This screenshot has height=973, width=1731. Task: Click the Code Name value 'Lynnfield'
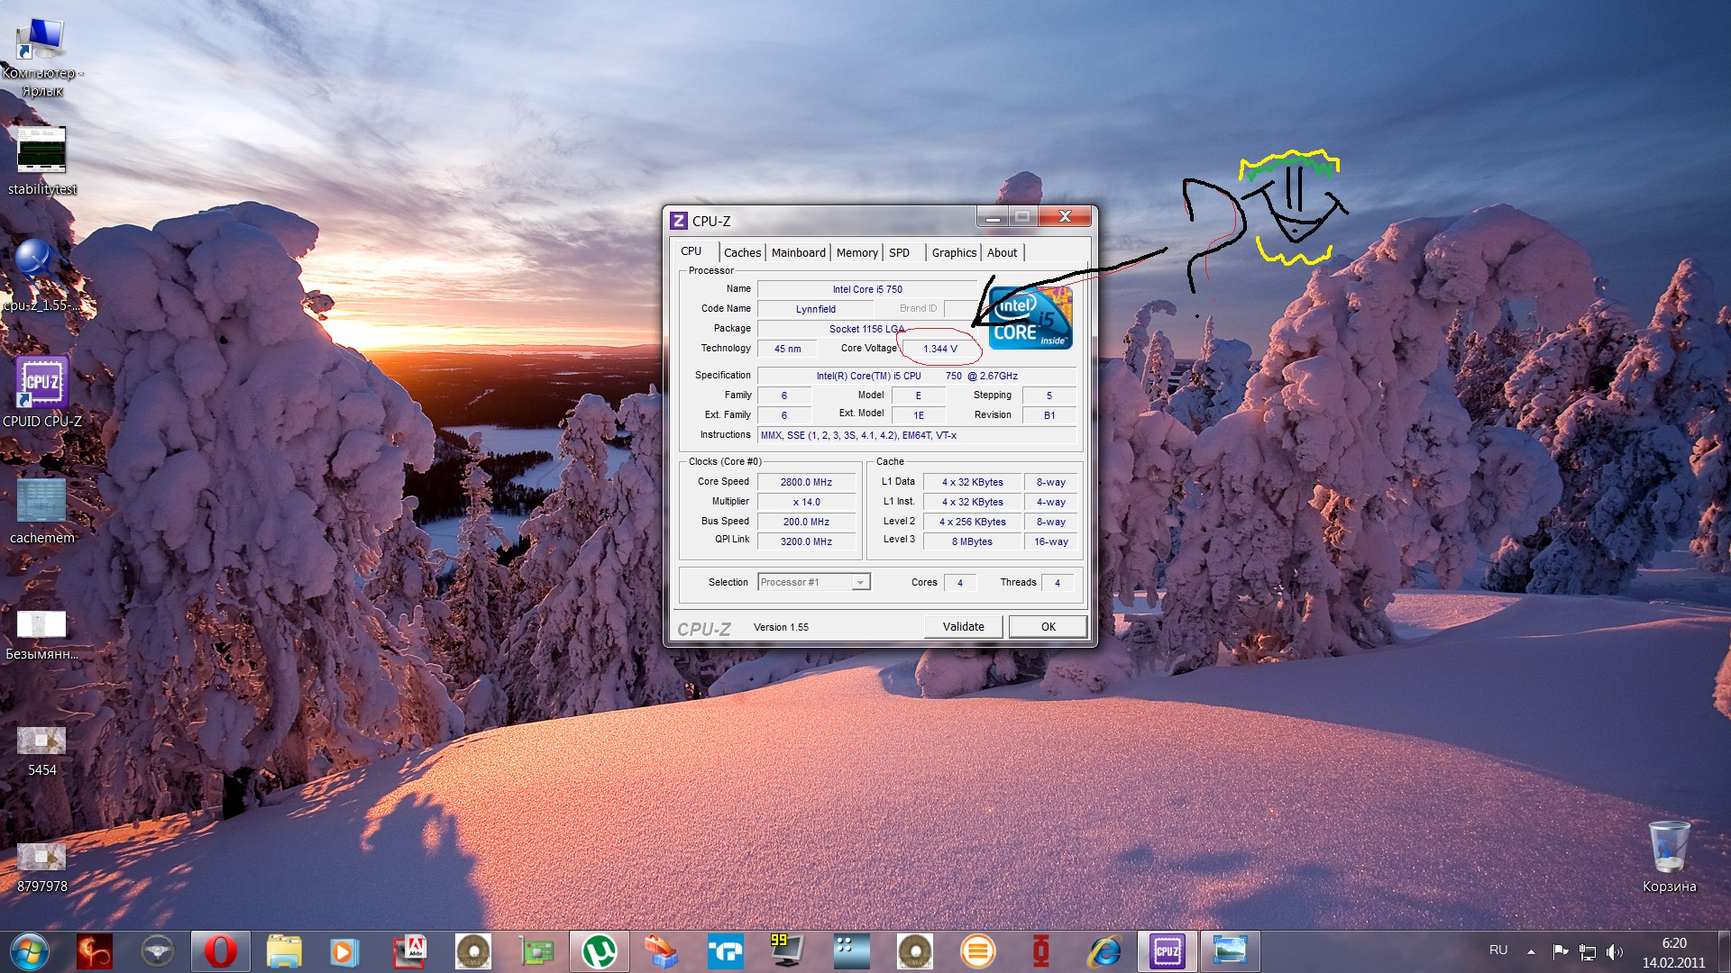coord(815,309)
